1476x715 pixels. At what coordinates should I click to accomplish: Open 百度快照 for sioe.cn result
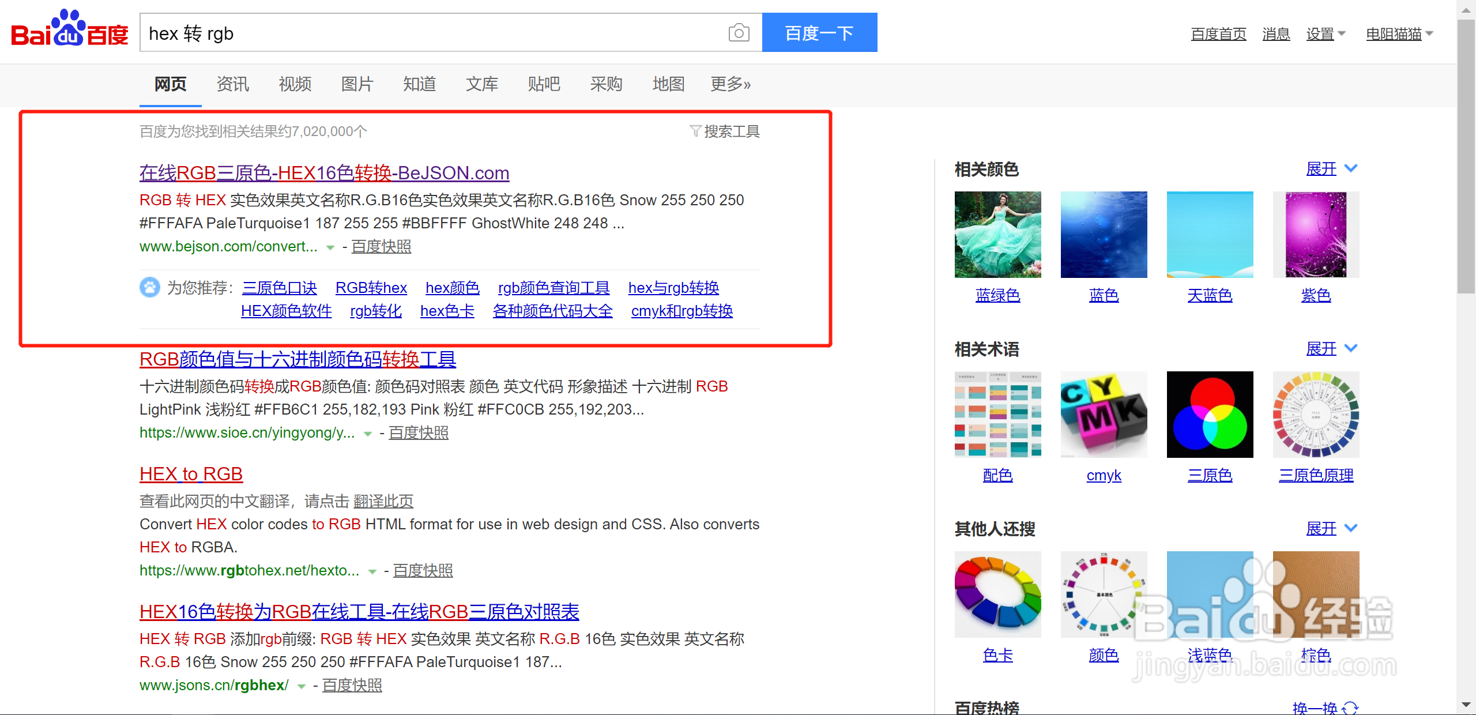[419, 432]
